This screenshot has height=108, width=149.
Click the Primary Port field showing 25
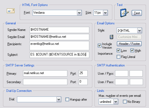click(83, 73)
